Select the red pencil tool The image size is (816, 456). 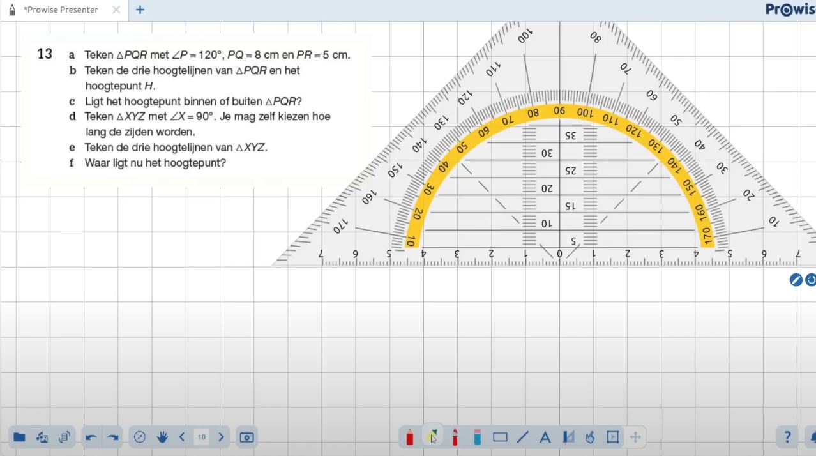point(410,437)
